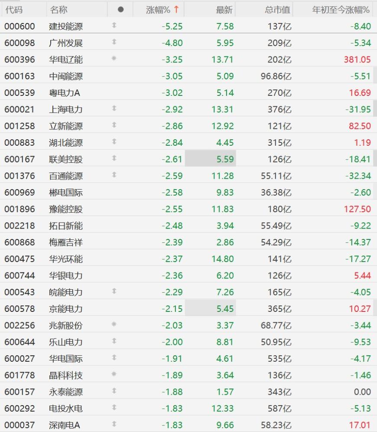Click stock code 001376
The width and height of the screenshot is (377, 432).
[x=19, y=176]
